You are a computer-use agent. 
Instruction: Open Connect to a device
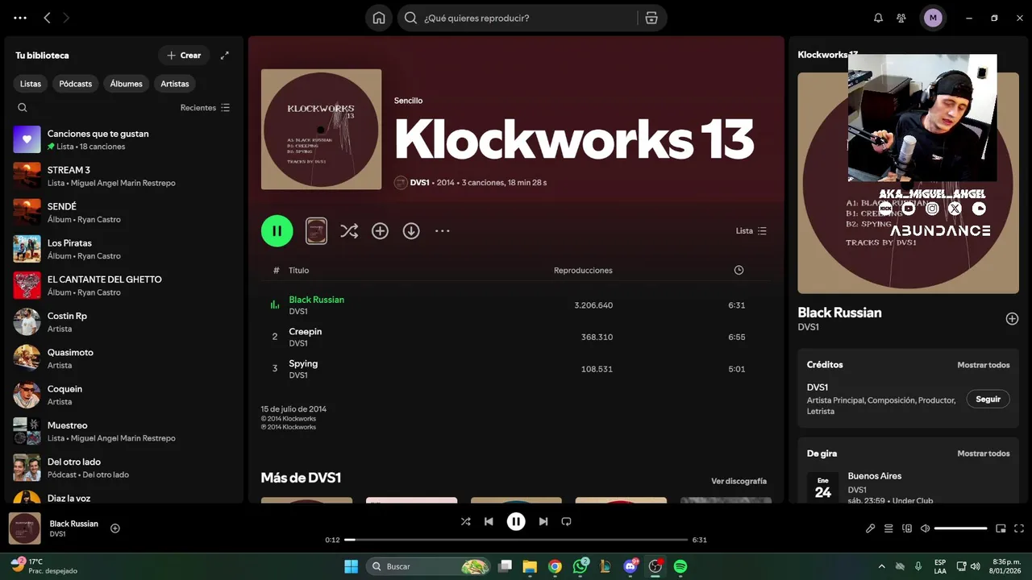(907, 528)
